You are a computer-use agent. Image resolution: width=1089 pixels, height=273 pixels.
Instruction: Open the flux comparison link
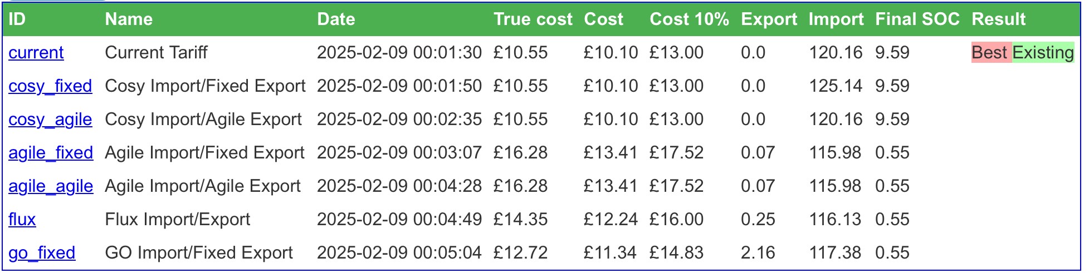[x=22, y=220]
